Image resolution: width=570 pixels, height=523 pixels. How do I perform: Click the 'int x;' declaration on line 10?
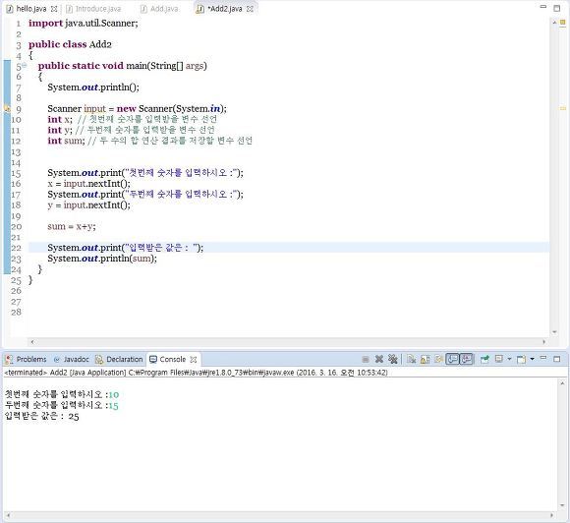(60, 119)
